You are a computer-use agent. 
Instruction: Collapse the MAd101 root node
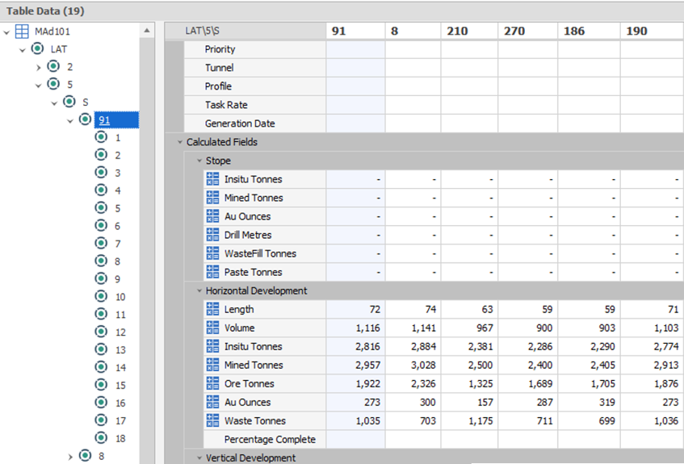6,32
